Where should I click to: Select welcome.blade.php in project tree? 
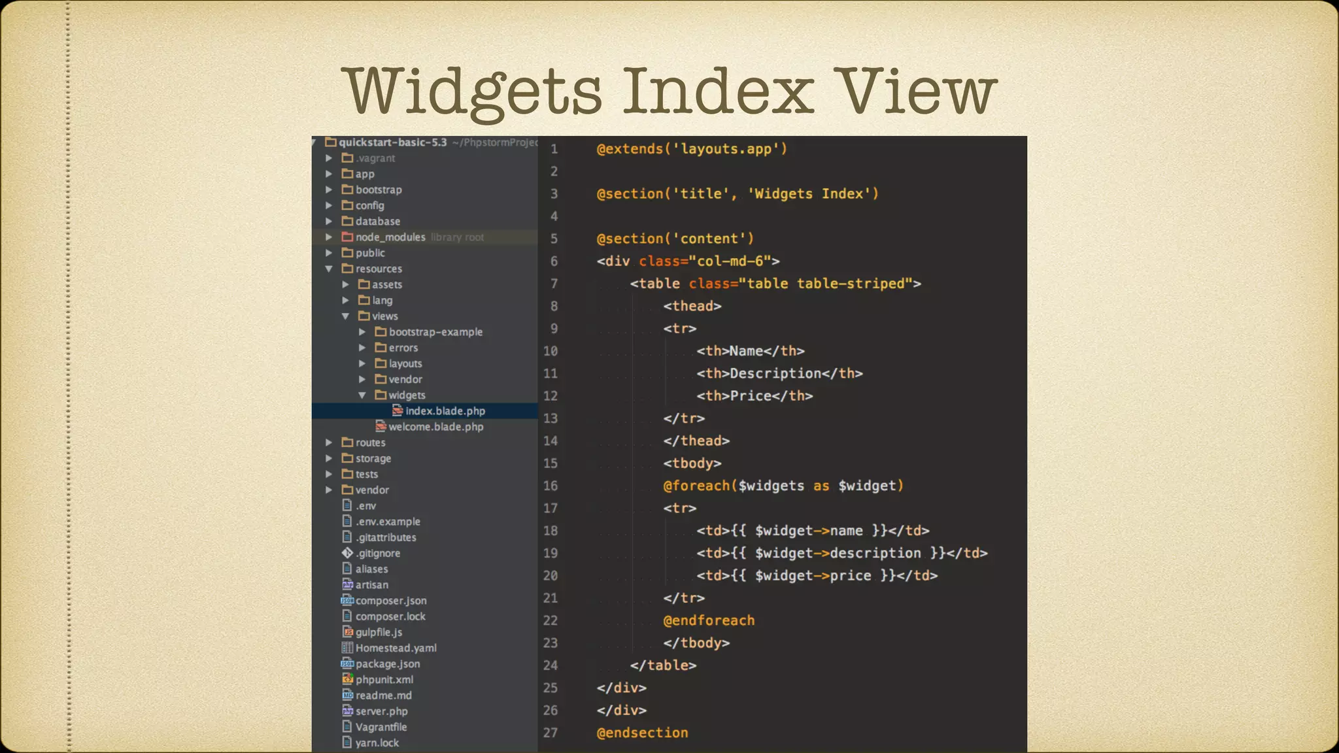(425, 426)
